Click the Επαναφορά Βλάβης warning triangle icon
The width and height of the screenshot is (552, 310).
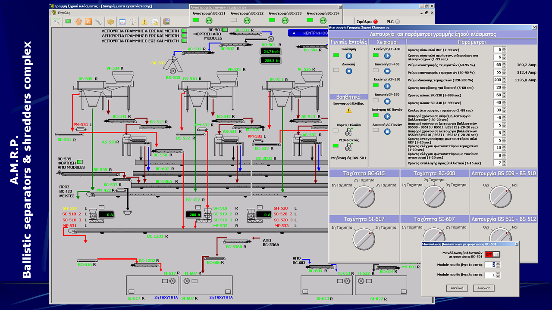click(x=348, y=110)
